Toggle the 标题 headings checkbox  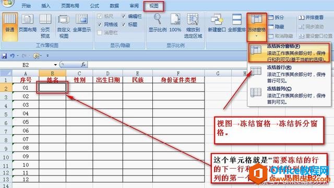(124, 24)
